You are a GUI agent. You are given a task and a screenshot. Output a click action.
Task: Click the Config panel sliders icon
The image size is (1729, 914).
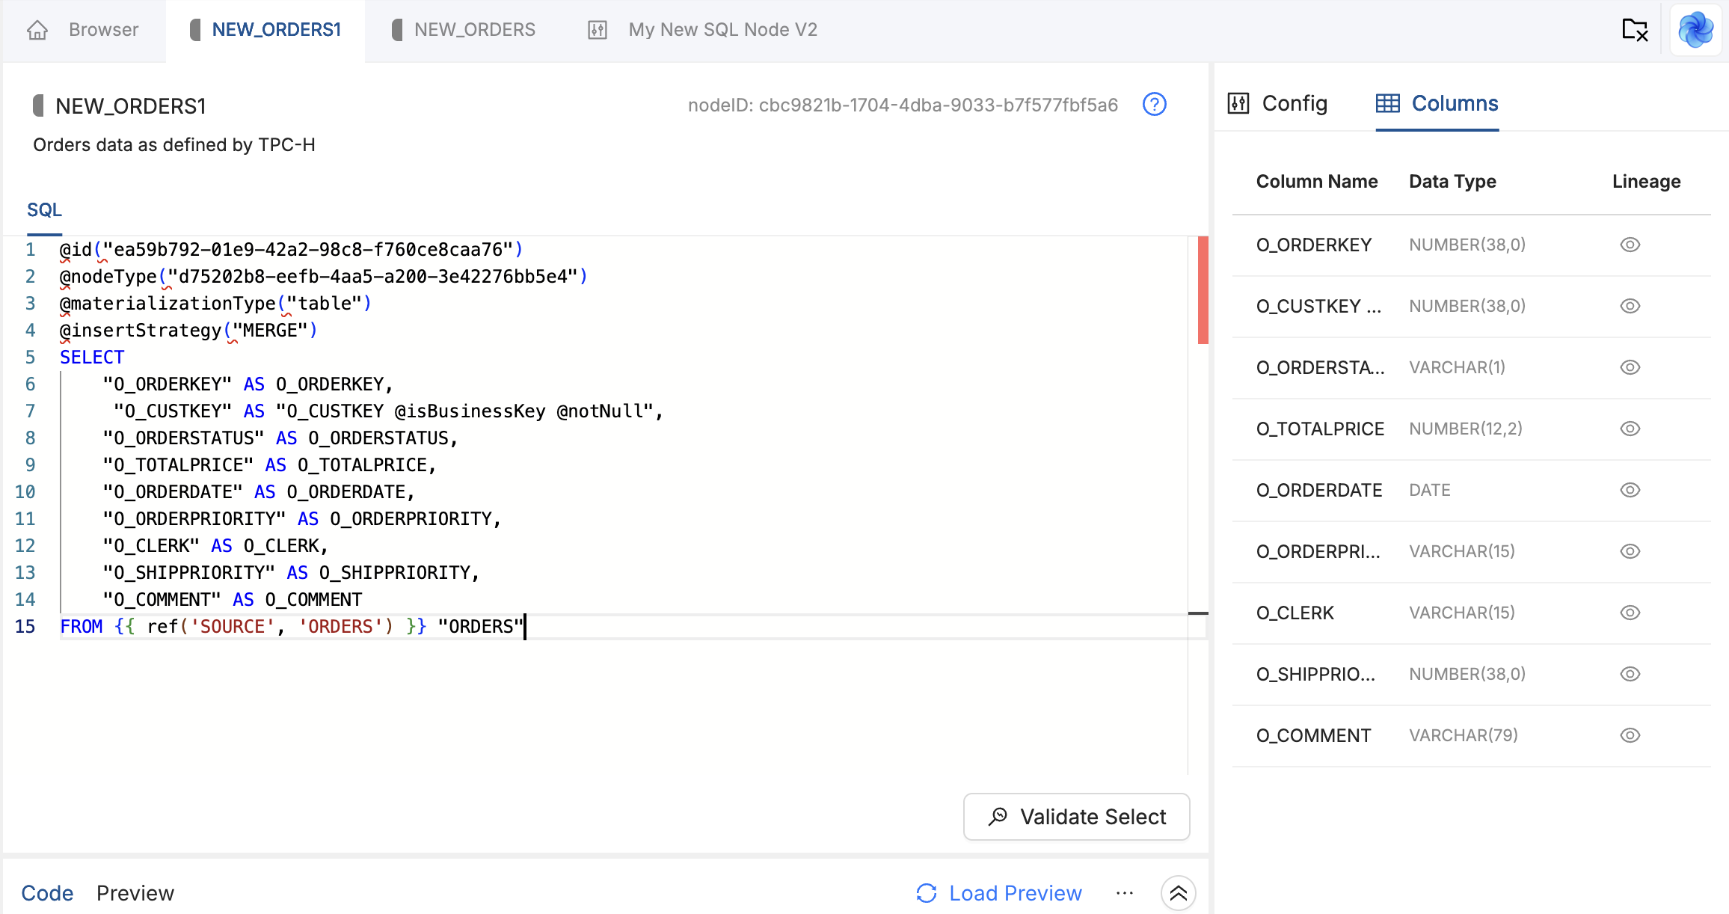pyautogui.click(x=1238, y=103)
